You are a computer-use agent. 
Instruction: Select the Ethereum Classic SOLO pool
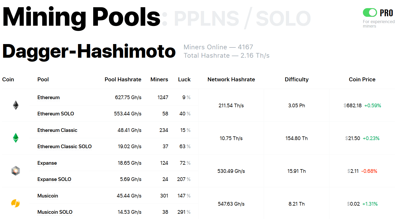point(64,147)
